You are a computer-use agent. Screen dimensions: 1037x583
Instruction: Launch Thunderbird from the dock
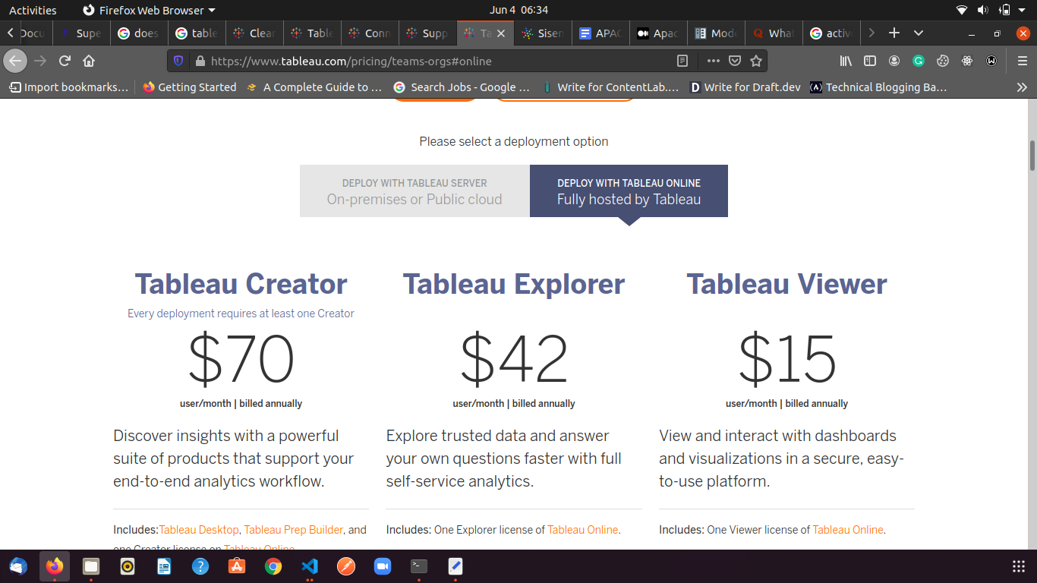coord(18,566)
